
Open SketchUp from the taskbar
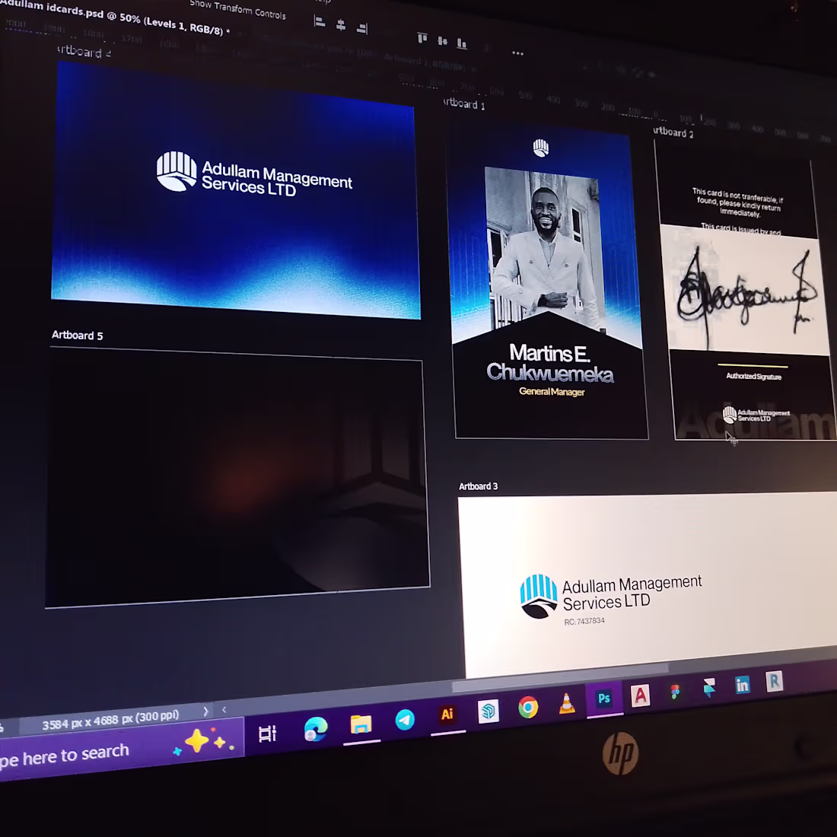pyautogui.click(x=489, y=711)
